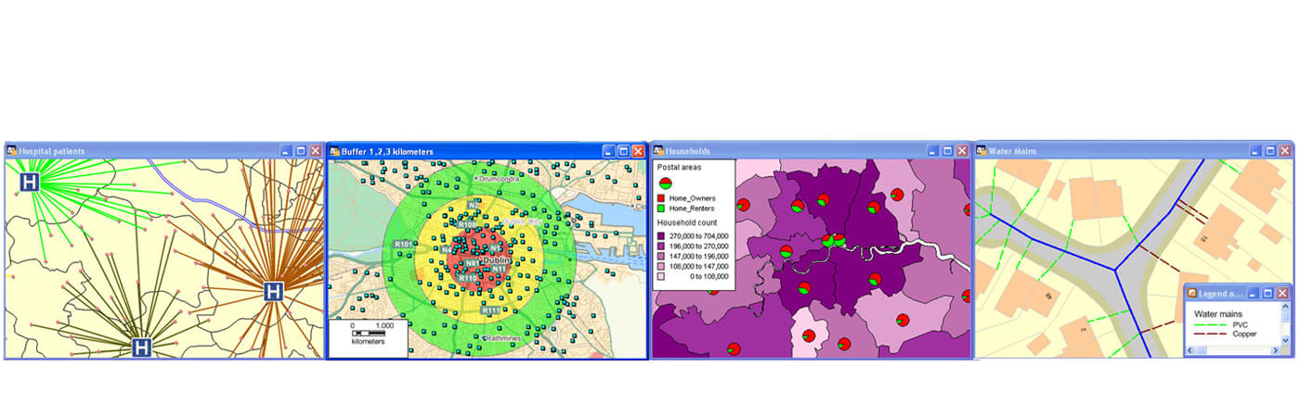Click the Households window title icon

click(659, 151)
